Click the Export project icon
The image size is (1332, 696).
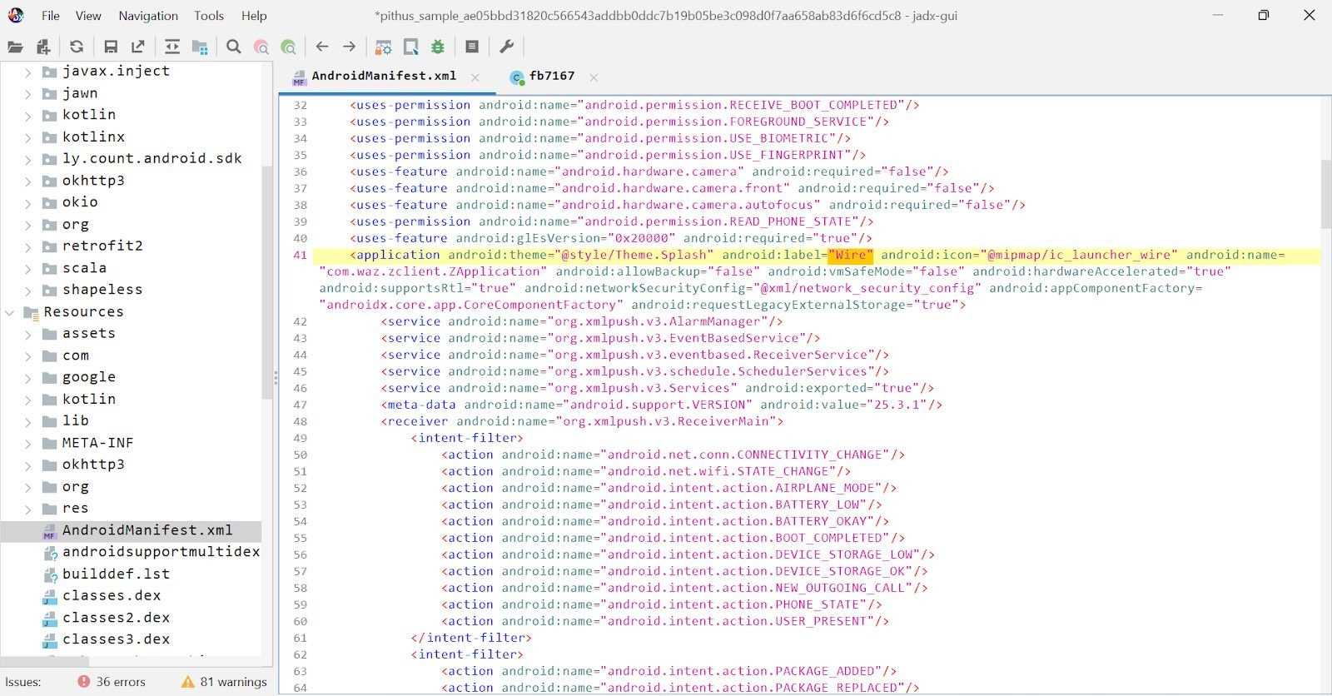point(138,47)
